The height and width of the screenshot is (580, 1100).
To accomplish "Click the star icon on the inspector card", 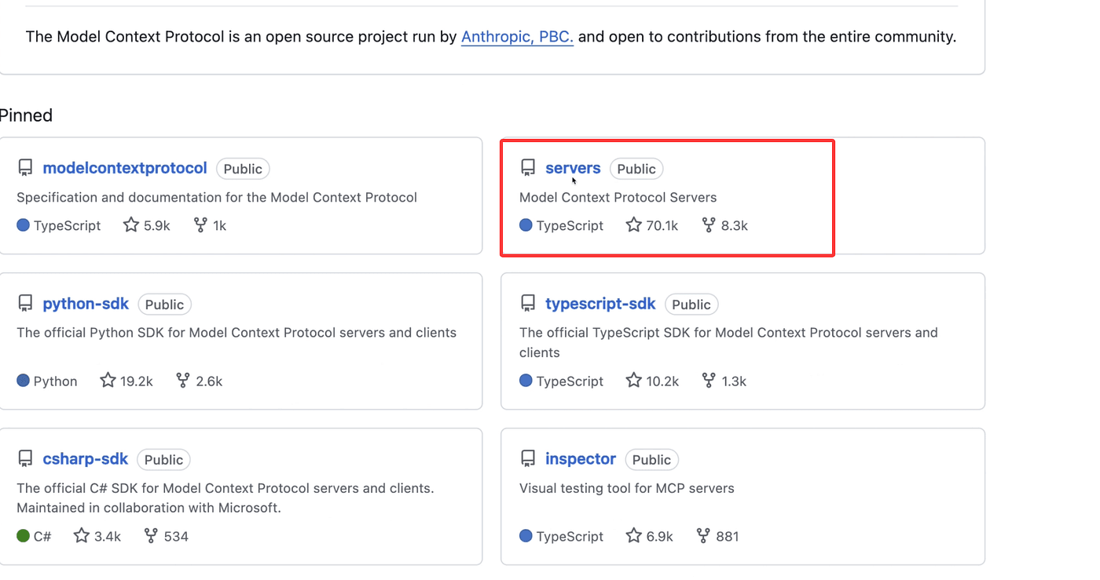I will point(633,536).
